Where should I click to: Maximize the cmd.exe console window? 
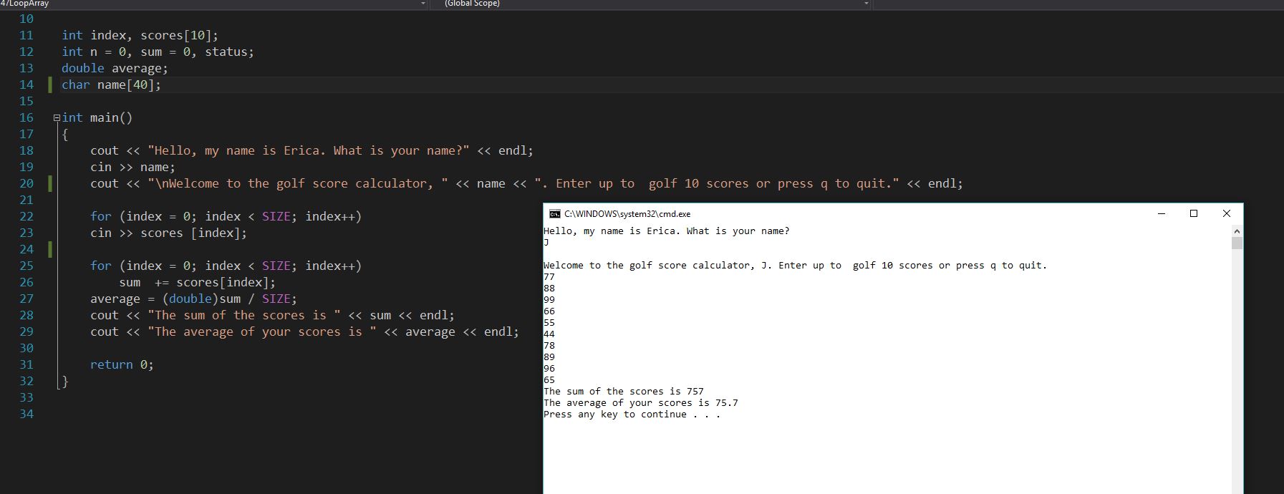click(x=1194, y=213)
